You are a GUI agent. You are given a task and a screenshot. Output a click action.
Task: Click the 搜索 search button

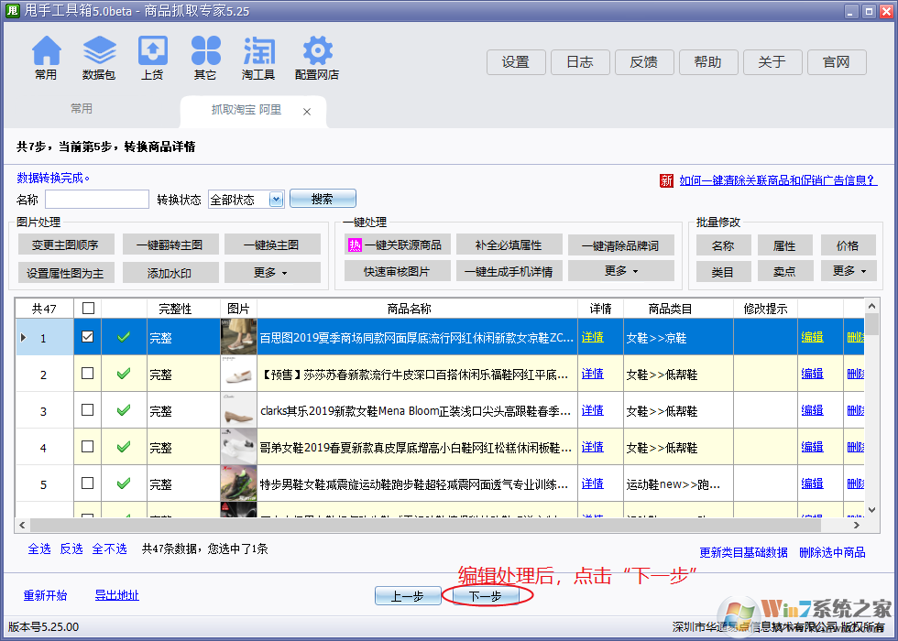tap(323, 199)
